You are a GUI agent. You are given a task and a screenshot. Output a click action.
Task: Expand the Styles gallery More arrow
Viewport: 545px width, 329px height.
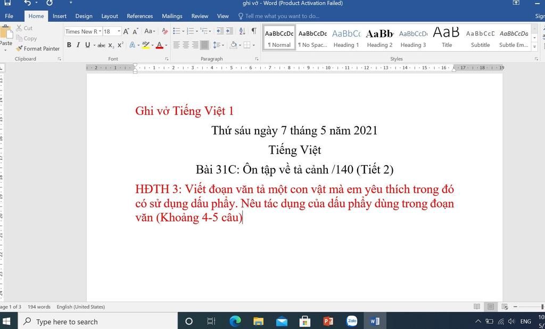(x=534, y=47)
